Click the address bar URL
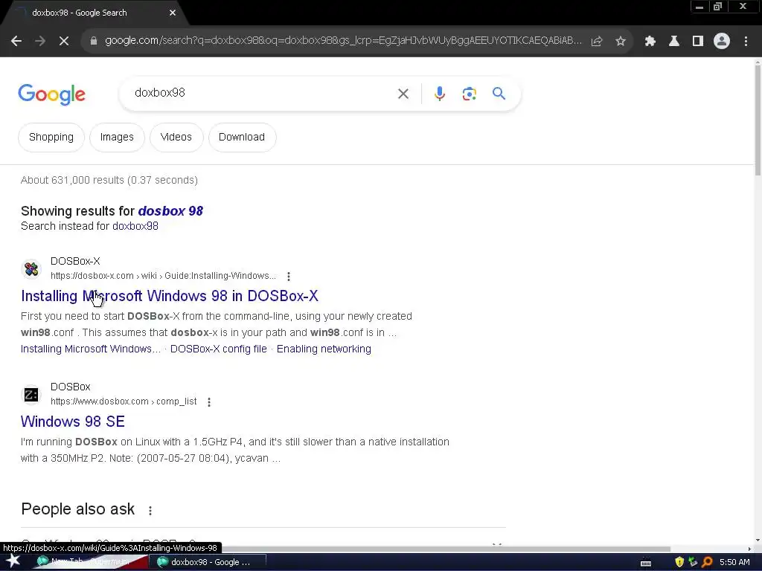The width and height of the screenshot is (762, 571). pyautogui.click(x=342, y=41)
